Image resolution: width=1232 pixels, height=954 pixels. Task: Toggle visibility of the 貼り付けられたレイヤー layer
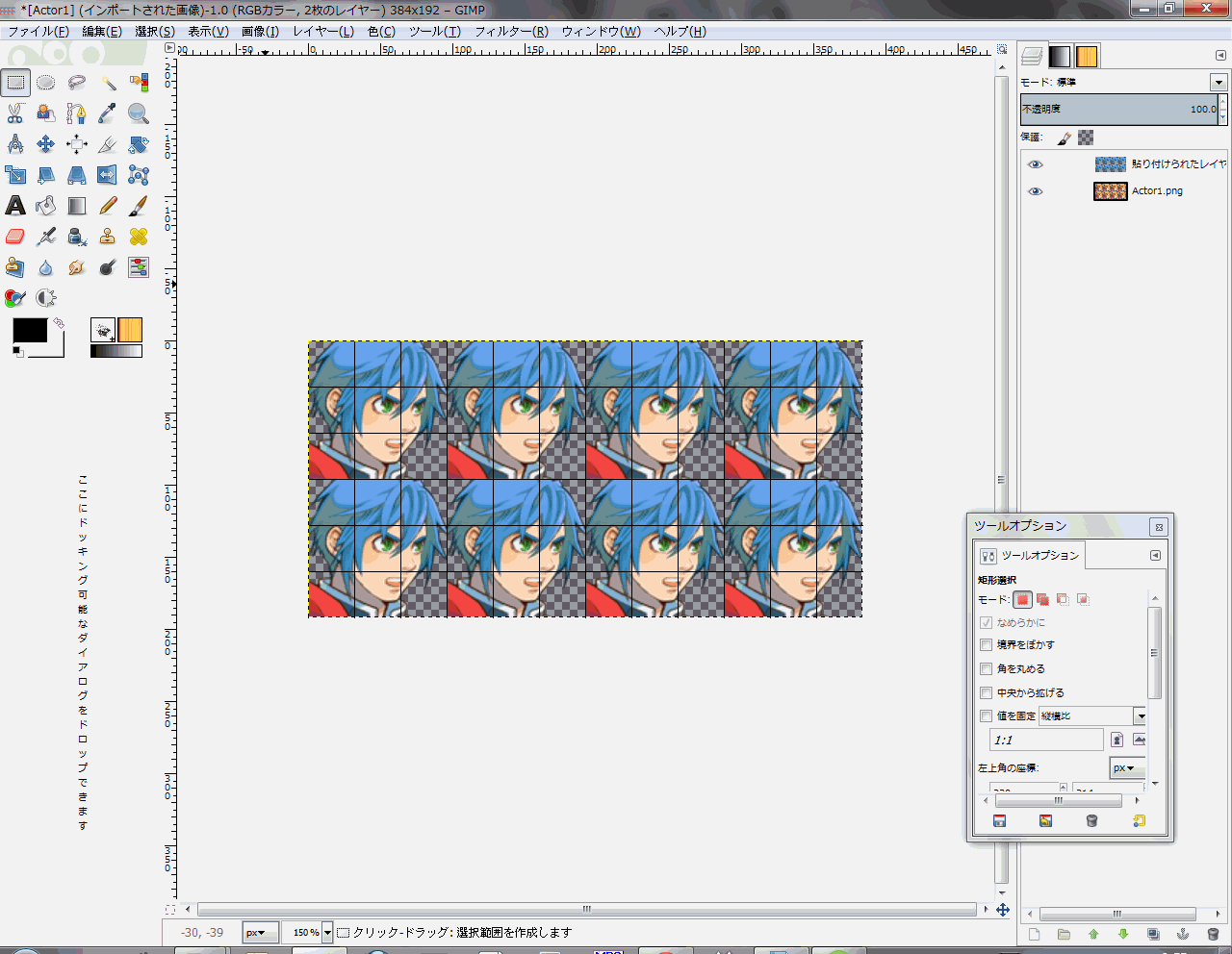[1036, 164]
